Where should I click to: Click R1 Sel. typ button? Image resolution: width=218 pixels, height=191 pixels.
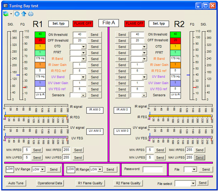[x=59, y=24]
